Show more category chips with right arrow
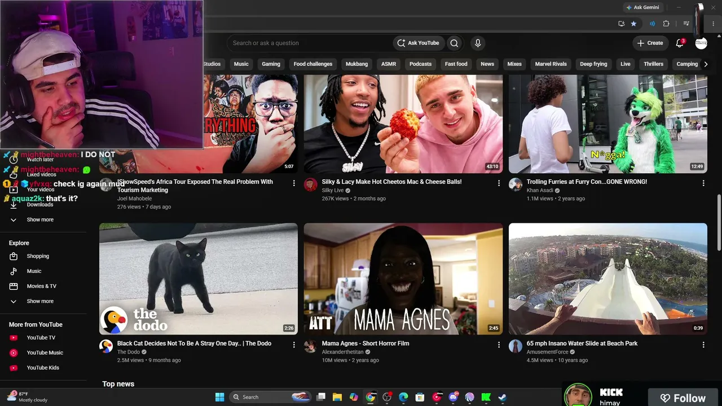Image resolution: width=722 pixels, height=406 pixels. pos(705,64)
